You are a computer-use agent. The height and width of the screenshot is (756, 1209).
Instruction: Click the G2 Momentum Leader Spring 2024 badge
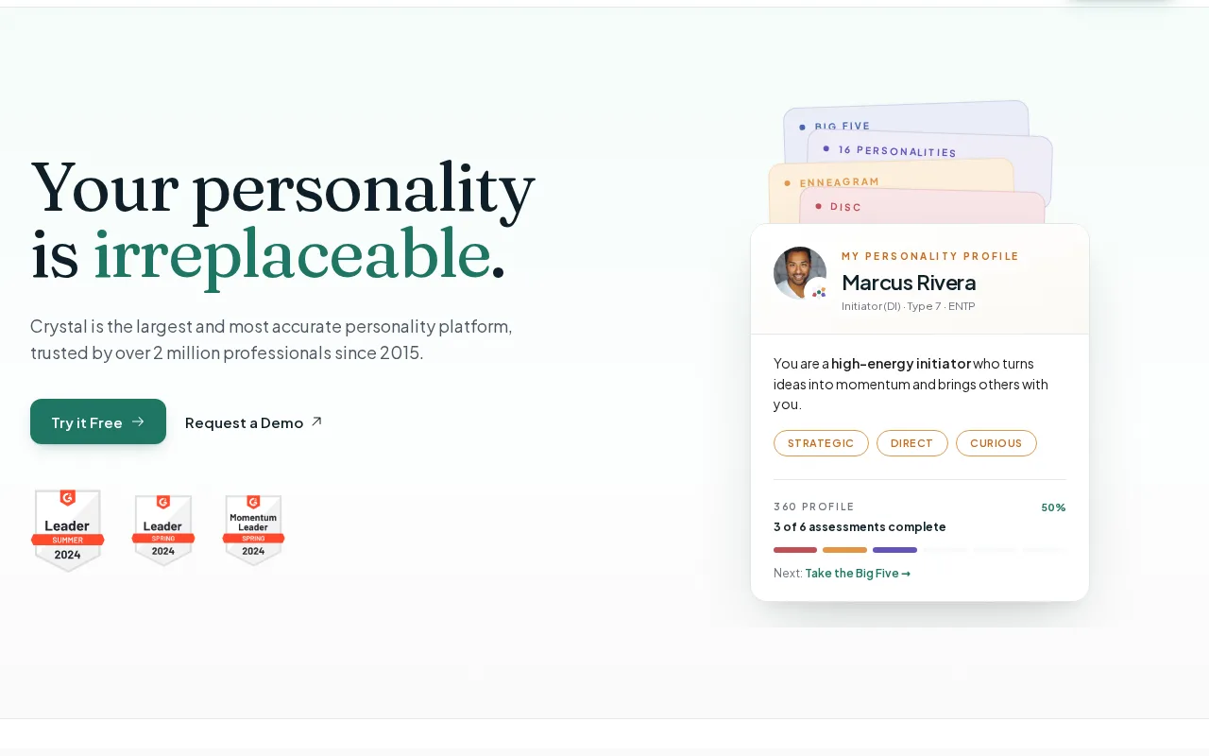(253, 530)
